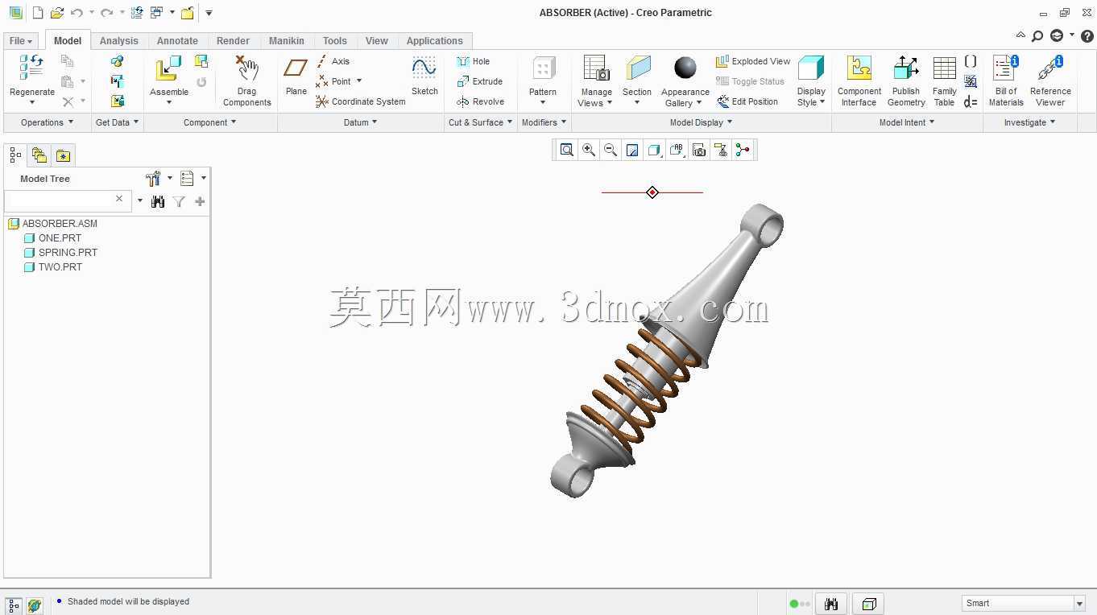Open the Point dropdown arrow
1097x615 pixels.
(x=359, y=80)
